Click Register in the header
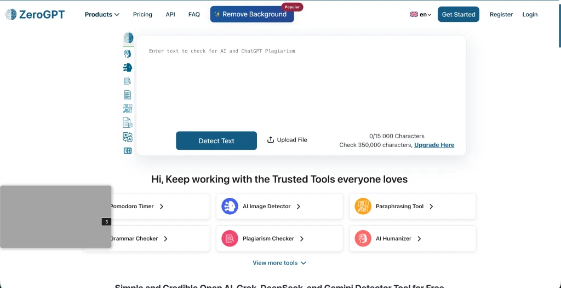The width and height of the screenshot is (561, 288). coord(501,14)
